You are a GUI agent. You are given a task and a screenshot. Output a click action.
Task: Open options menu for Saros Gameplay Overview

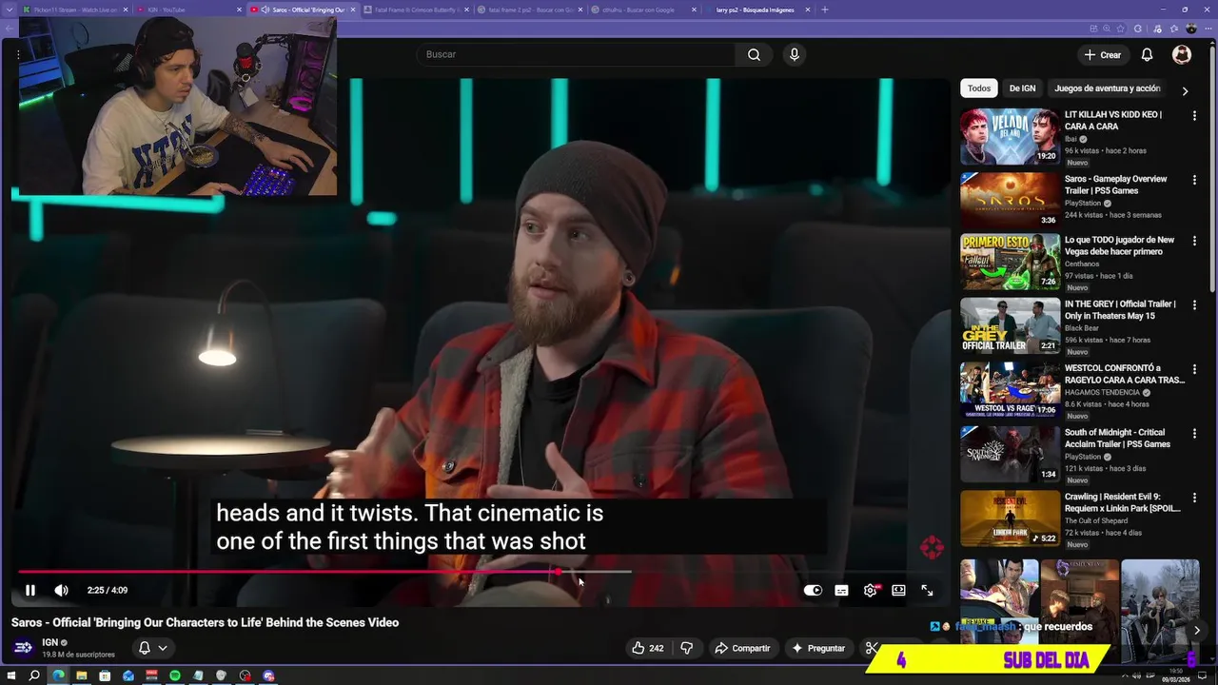point(1194,180)
